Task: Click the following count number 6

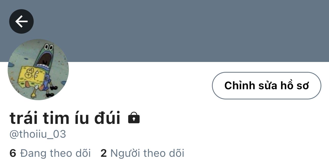Action: [x=13, y=153]
